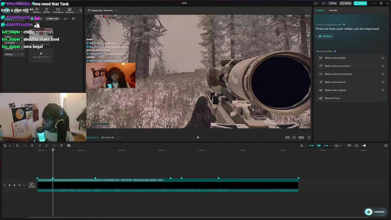Edit the track Cover

point(32,185)
